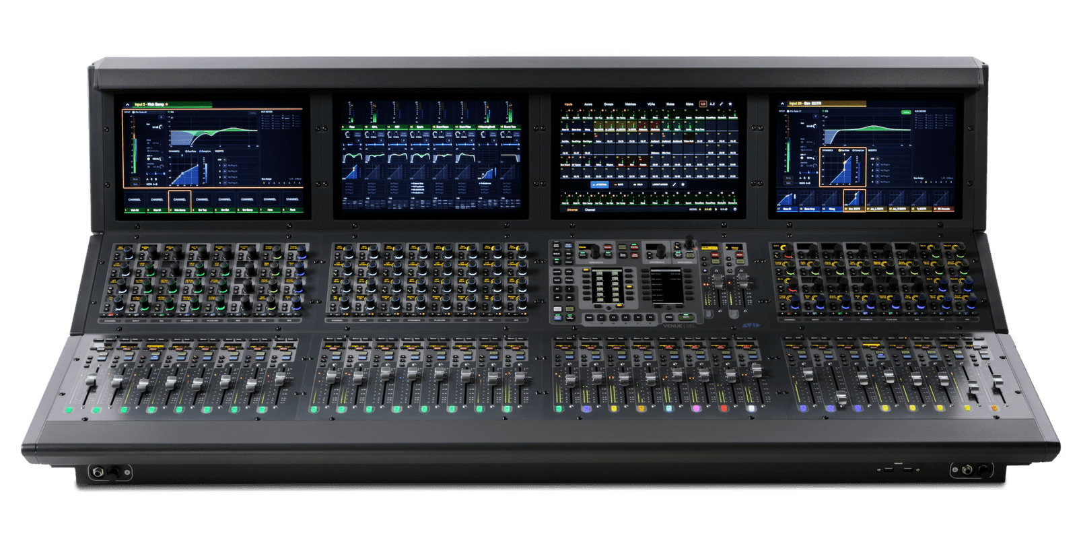Tap the Solo filter button on universe screen
This screenshot has width=1077, height=540.
click(638, 184)
